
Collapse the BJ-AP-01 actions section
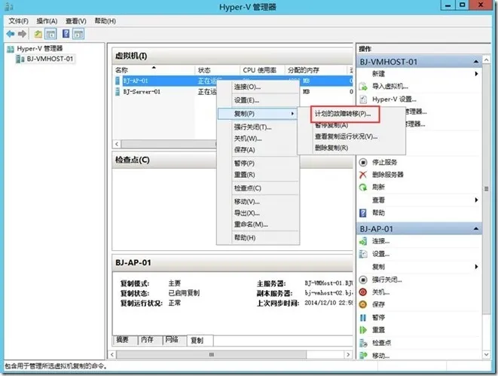tap(475, 228)
